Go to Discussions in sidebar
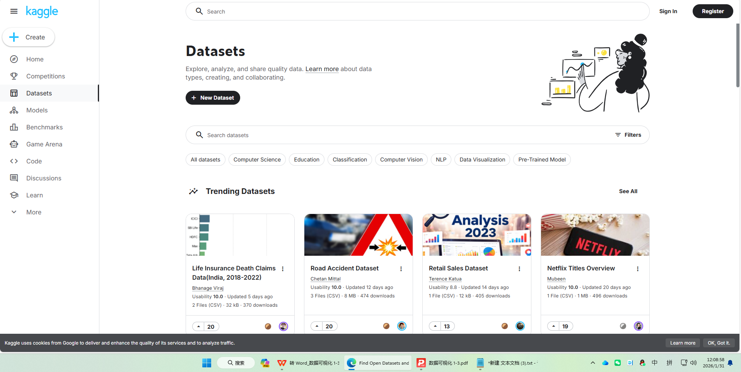This screenshot has width=741, height=372. (50, 178)
